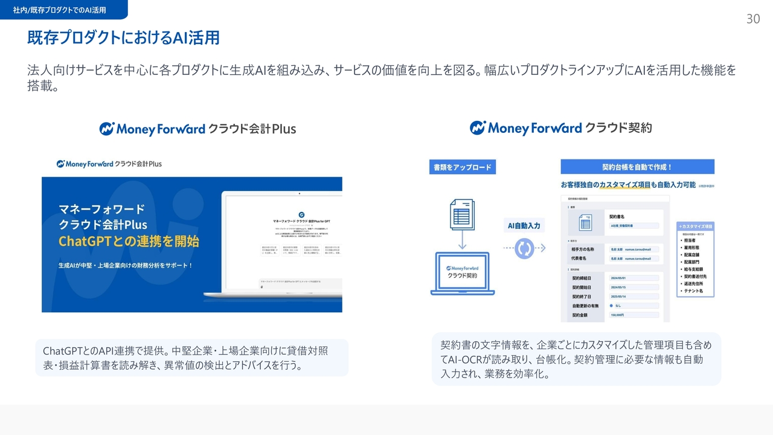Click the paragraph starting 法人向けサービスを中心に
Viewport: 773px width, 435px height.
point(382,78)
